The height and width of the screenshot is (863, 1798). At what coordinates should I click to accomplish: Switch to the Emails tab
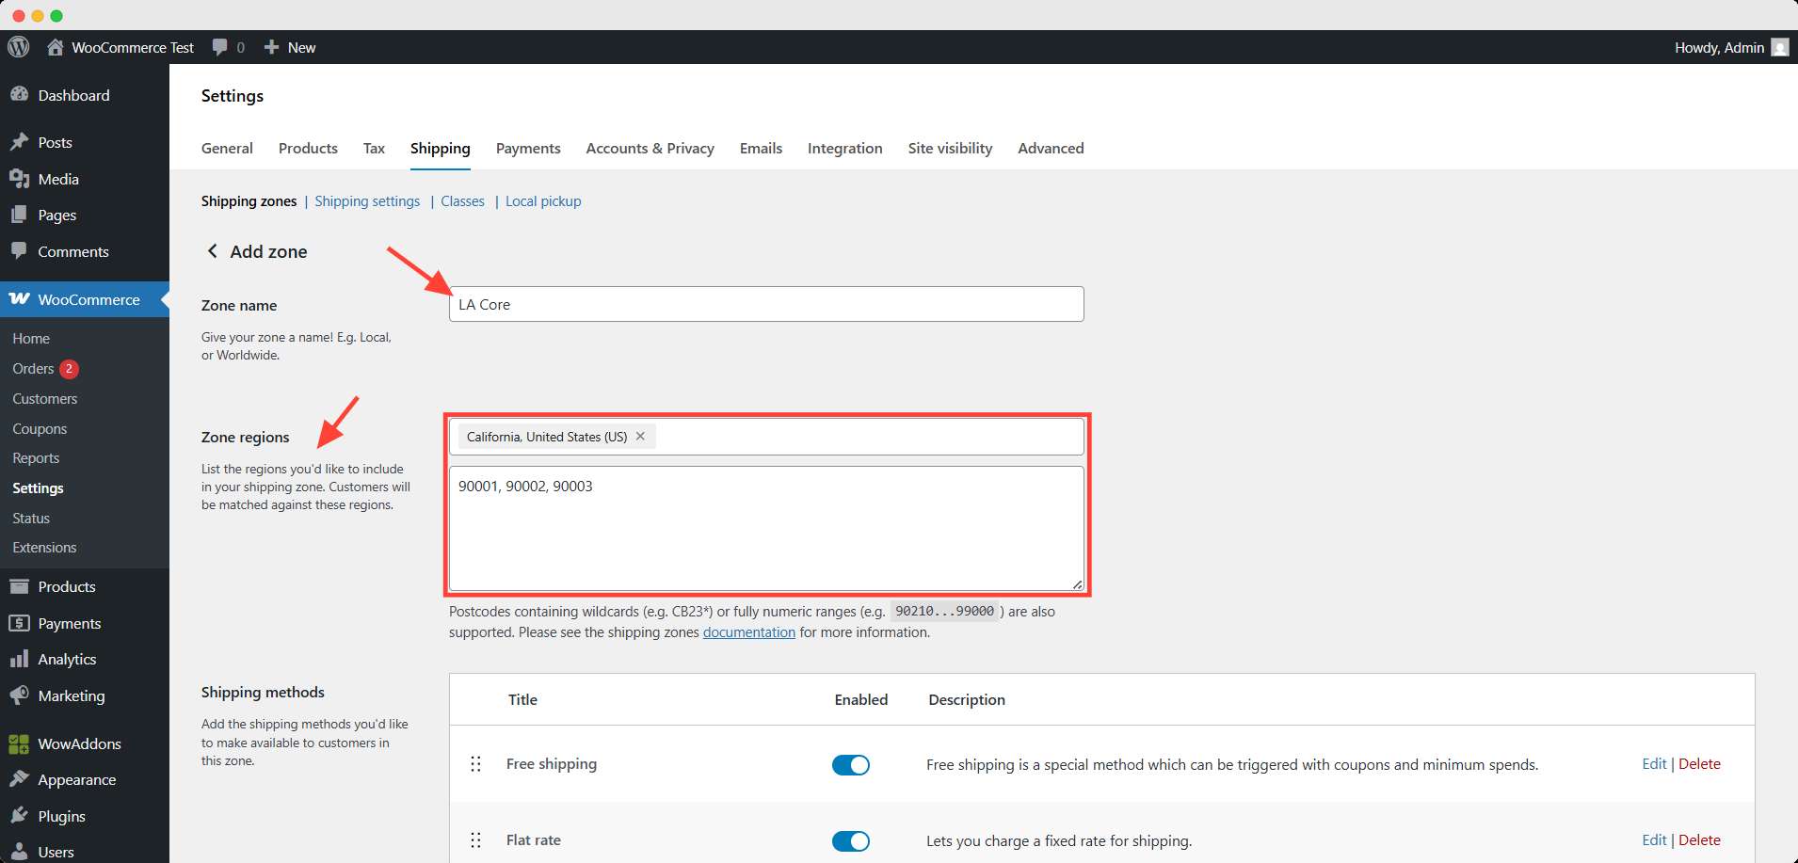[761, 148]
